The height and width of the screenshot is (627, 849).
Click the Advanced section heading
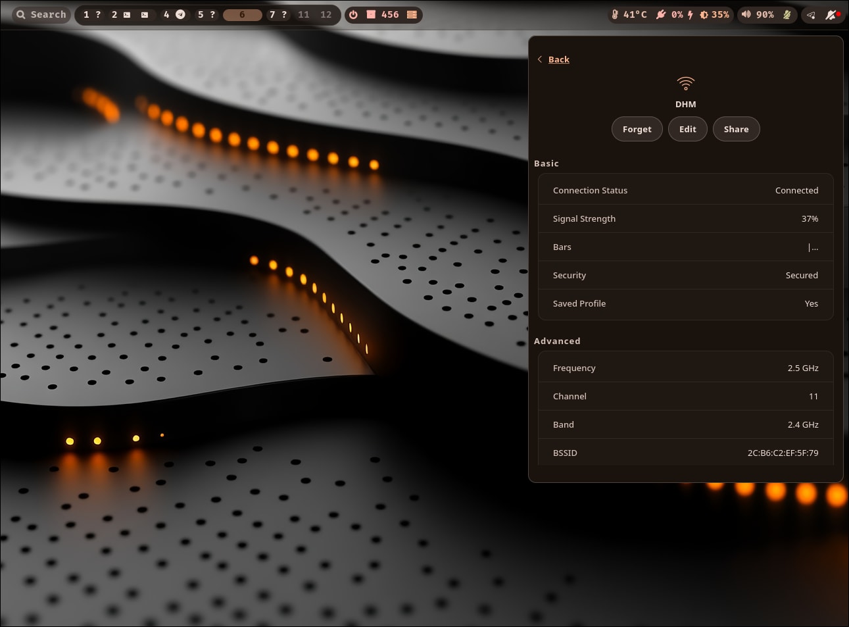point(557,341)
